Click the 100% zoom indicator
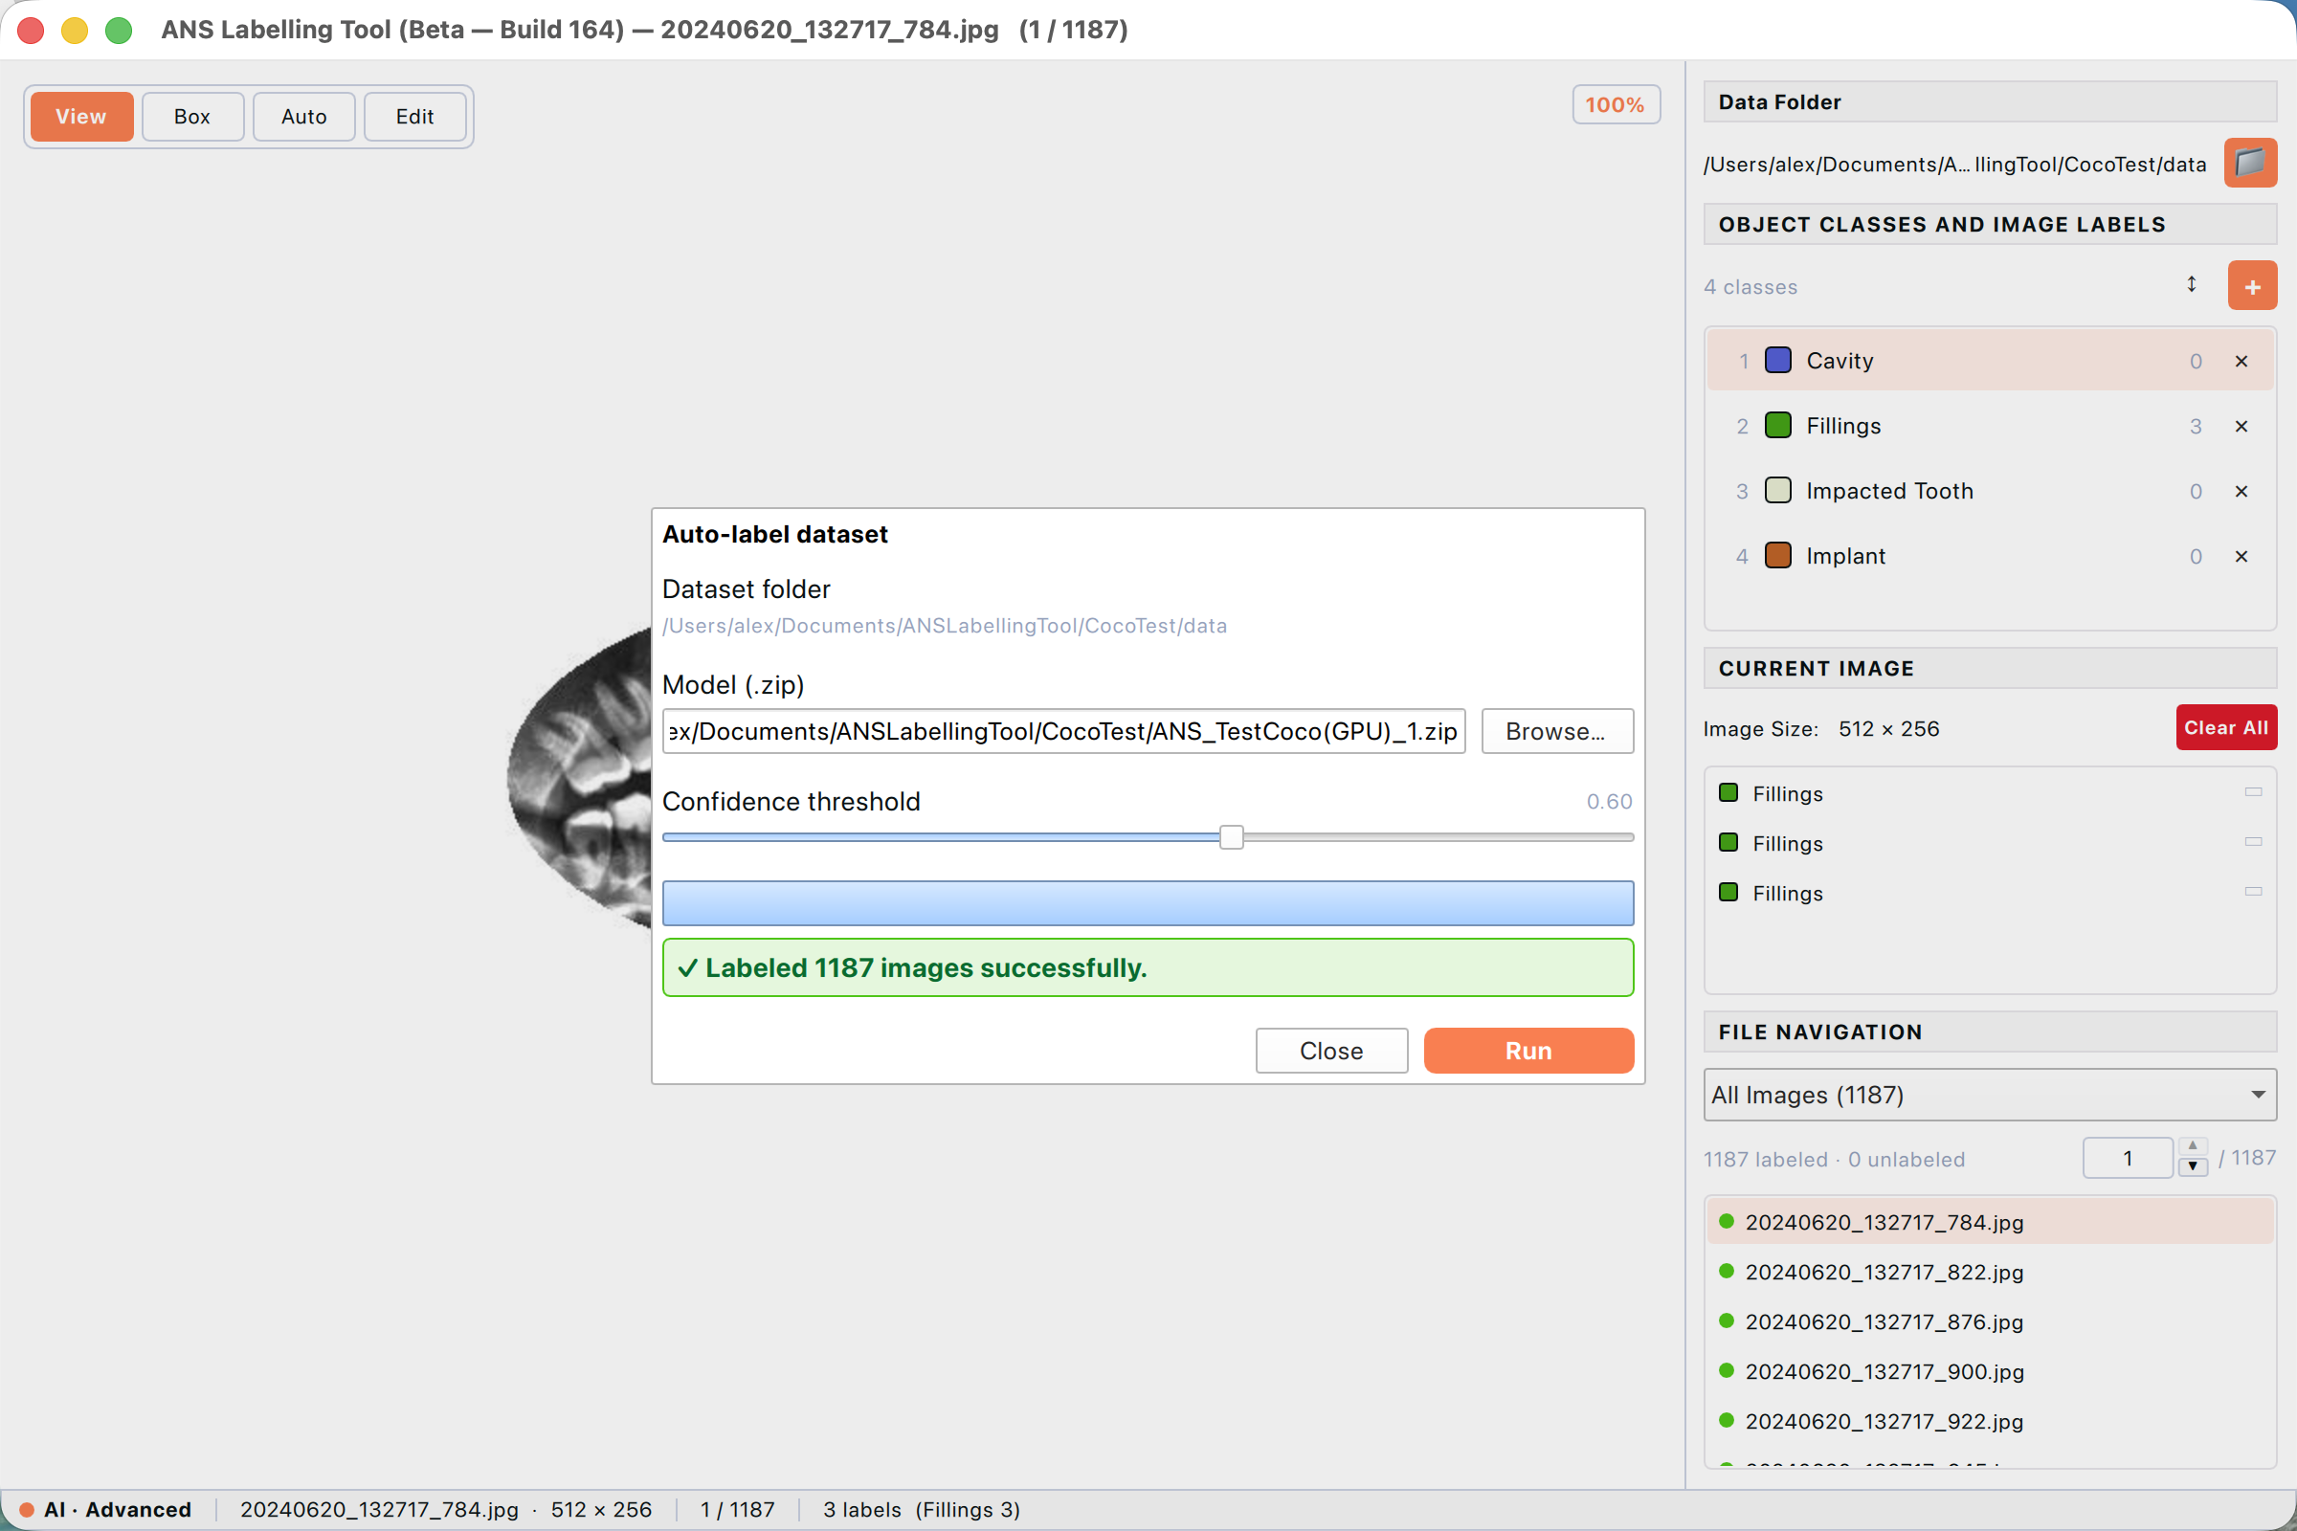The image size is (2297, 1531). 1616,104
